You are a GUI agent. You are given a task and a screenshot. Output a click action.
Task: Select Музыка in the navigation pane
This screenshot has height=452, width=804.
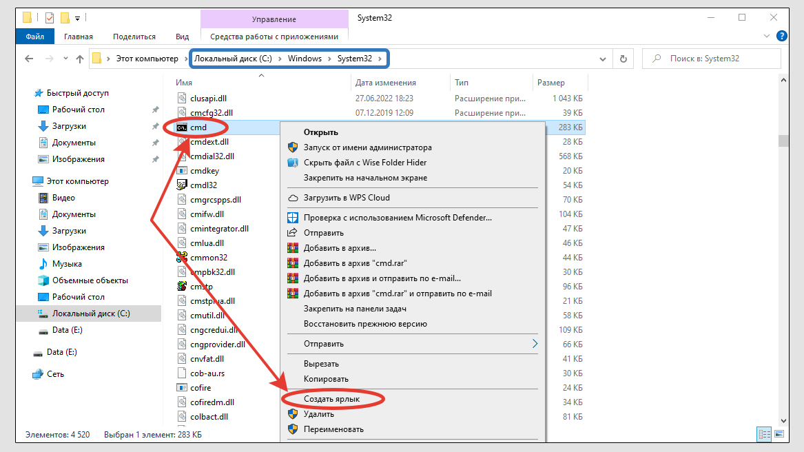tap(67, 264)
